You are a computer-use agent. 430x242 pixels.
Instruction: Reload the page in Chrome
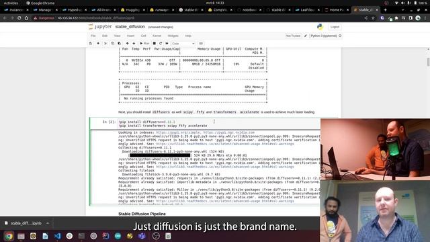tap(19, 18)
